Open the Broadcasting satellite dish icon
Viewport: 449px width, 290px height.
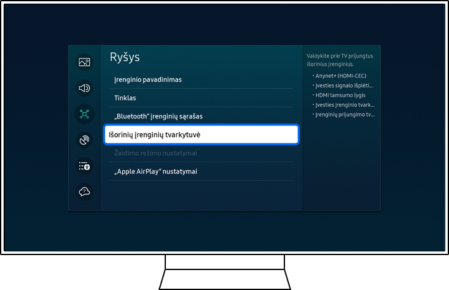(84, 140)
